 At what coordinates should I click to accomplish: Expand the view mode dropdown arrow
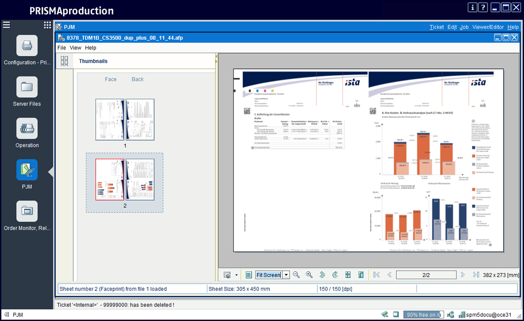click(x=236, y=275)
